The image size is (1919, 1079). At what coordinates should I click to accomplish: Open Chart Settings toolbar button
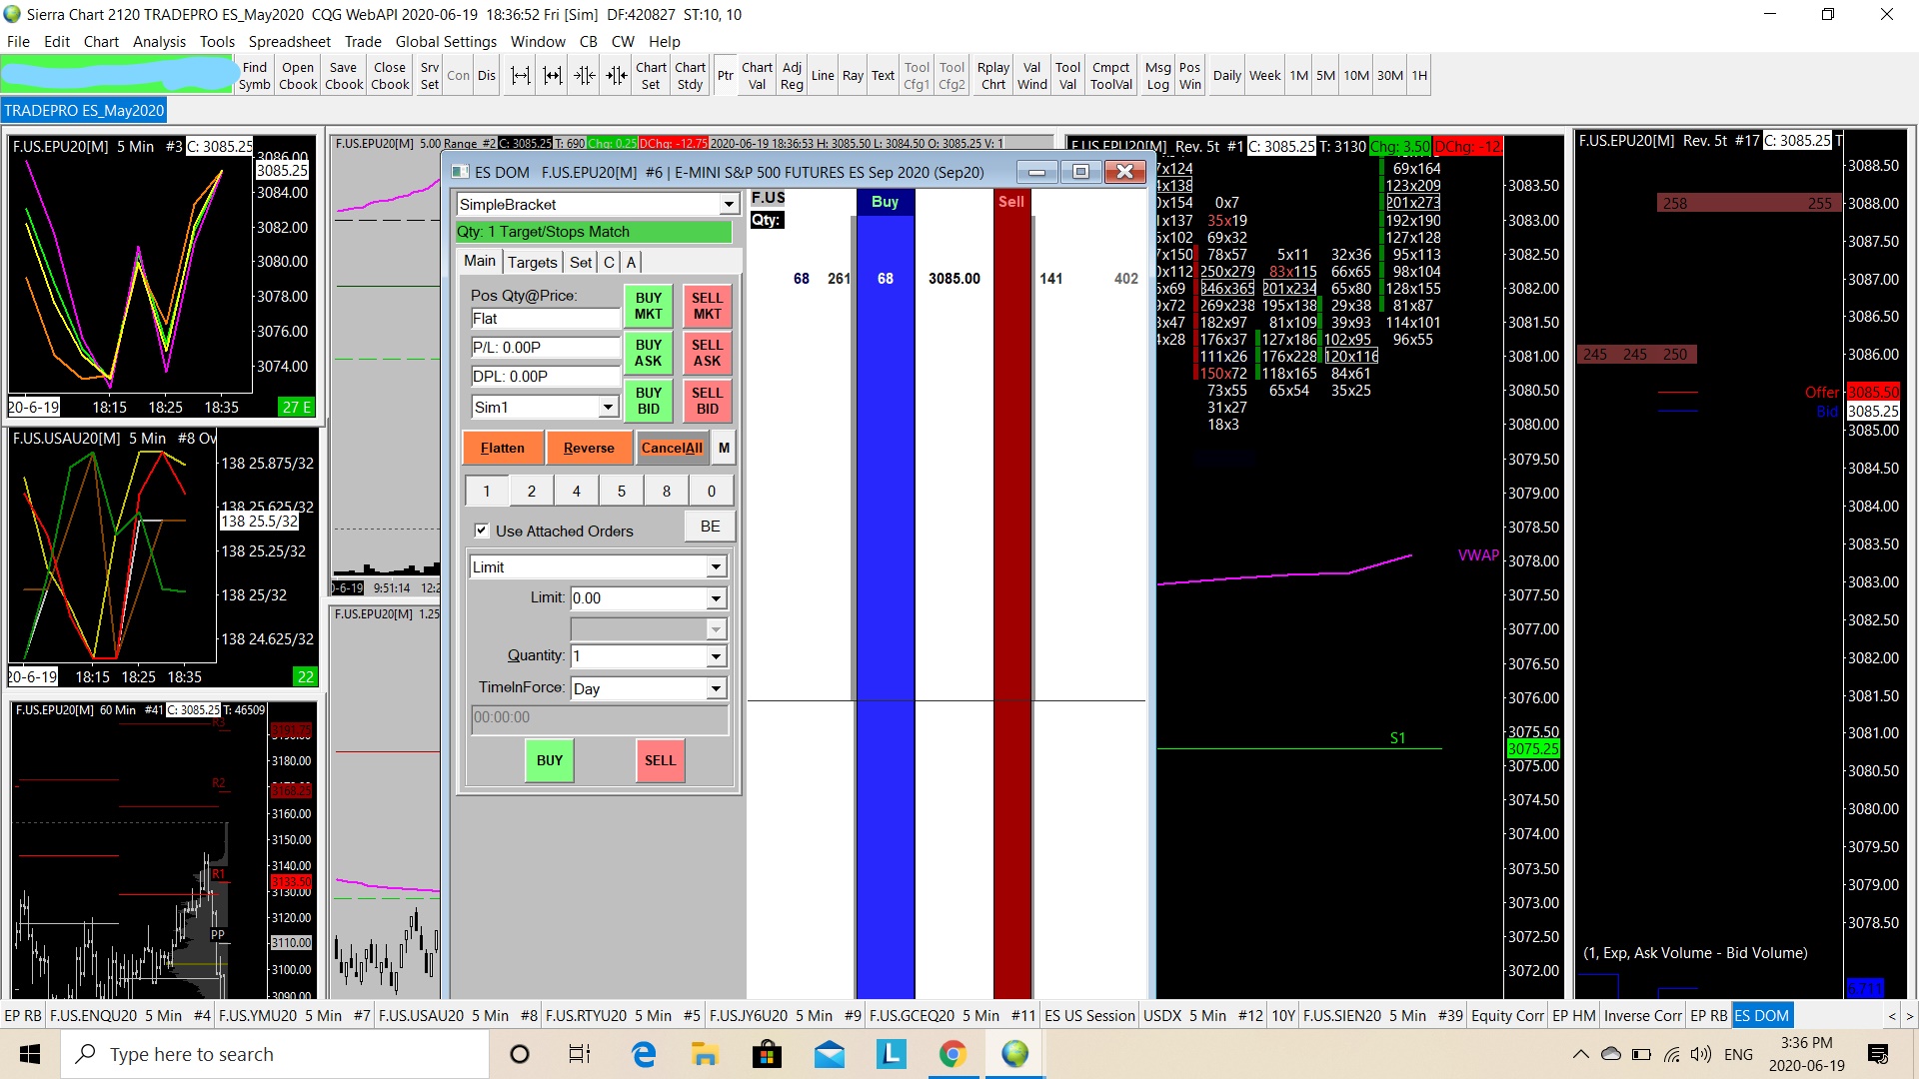pos(651,76)
